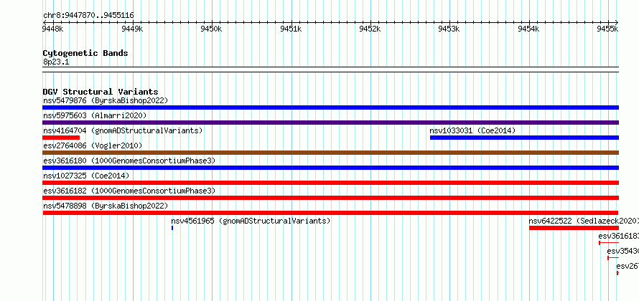Click the 9451k ruler tick label
639x301 pixels.
[291, 29]
